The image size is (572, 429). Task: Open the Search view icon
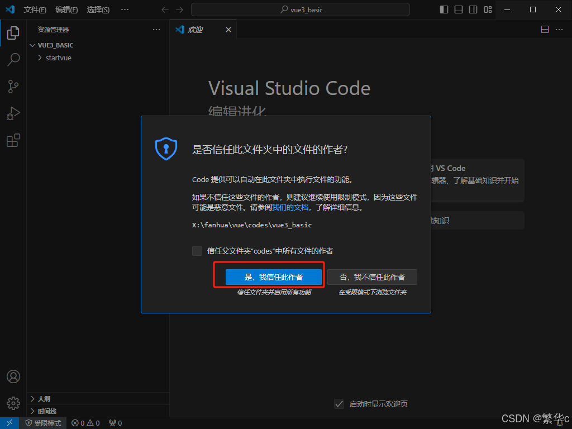click(13, 59)
